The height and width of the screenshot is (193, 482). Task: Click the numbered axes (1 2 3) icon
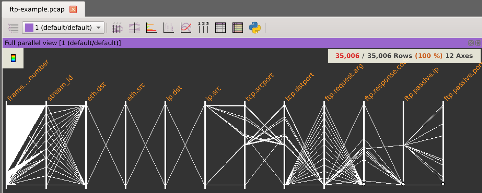pos(203,27)
